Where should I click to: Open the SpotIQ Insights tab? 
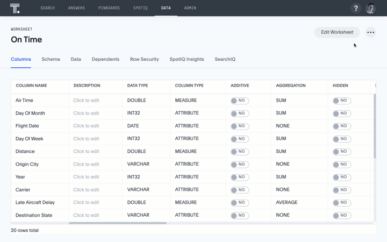[x=187, y=59]
